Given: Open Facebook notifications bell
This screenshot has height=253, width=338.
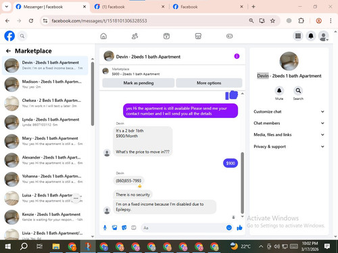Looking at the screenshot, I should pyautogui.click(x=311, y=36).
